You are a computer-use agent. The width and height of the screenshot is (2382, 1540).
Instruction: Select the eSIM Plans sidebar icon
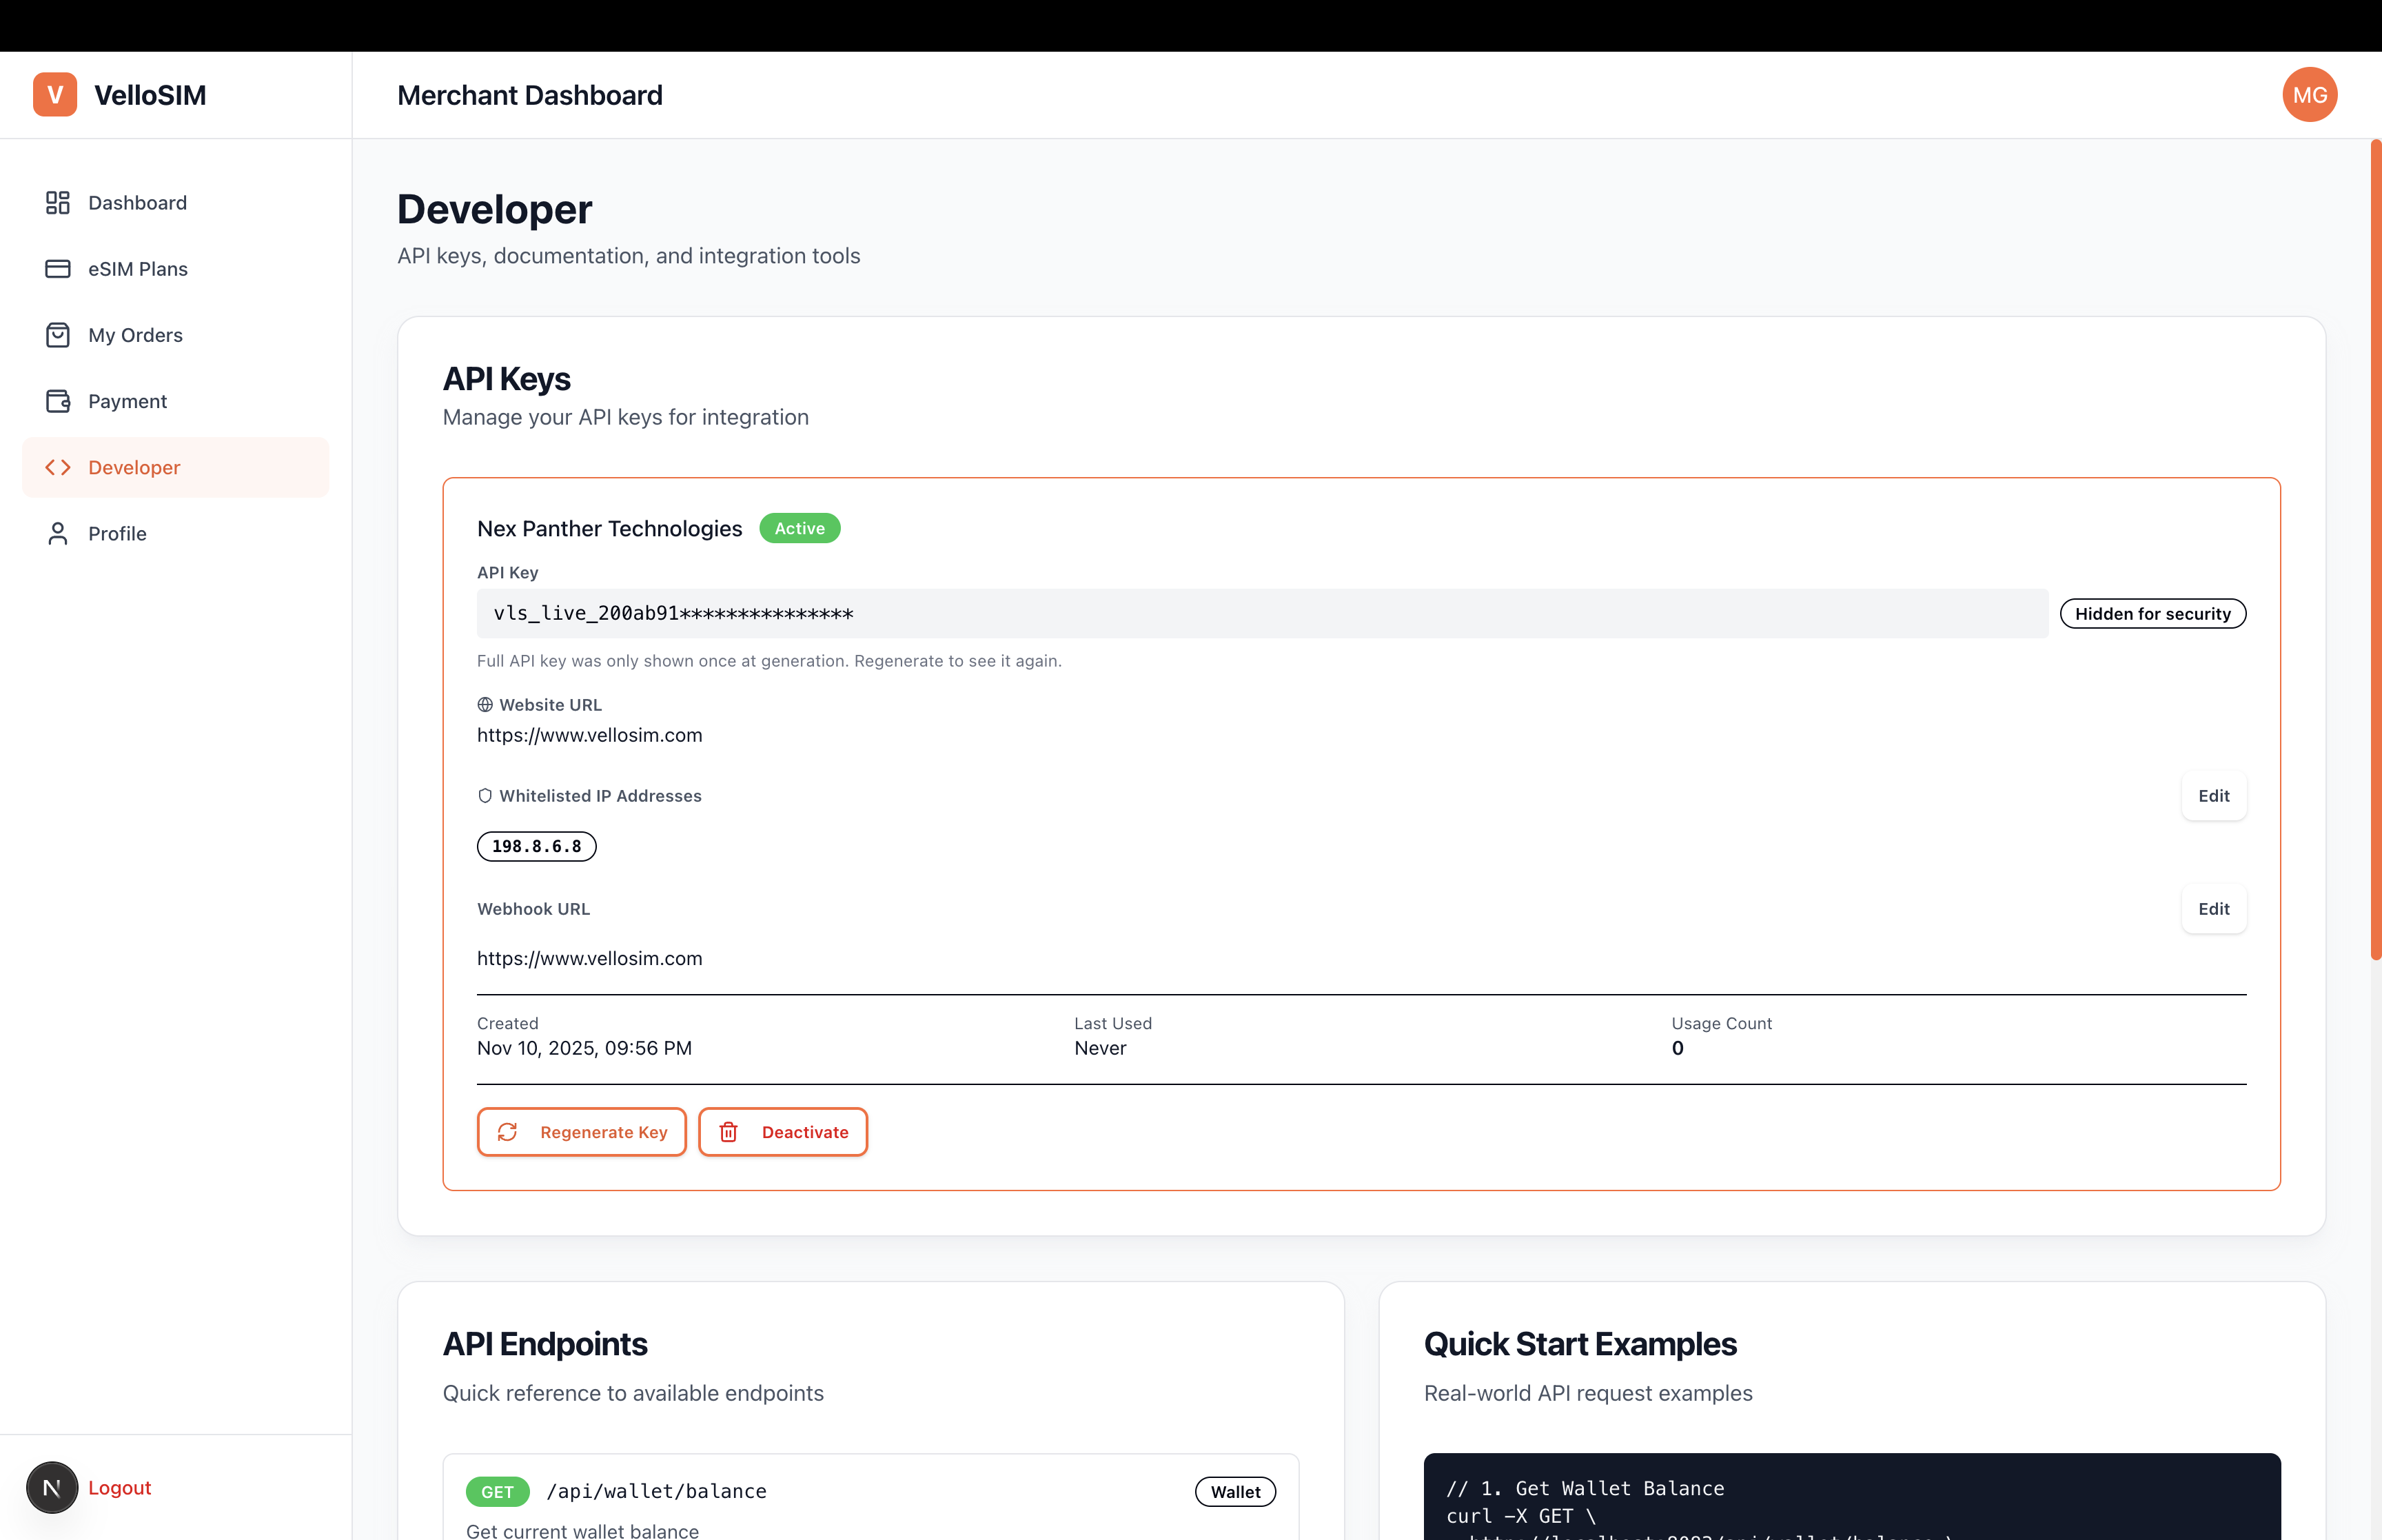(57, 268)
